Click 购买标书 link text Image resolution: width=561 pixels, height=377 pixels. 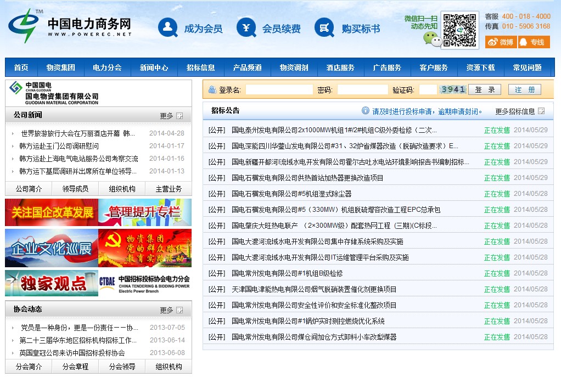click(x=360, y=29)
